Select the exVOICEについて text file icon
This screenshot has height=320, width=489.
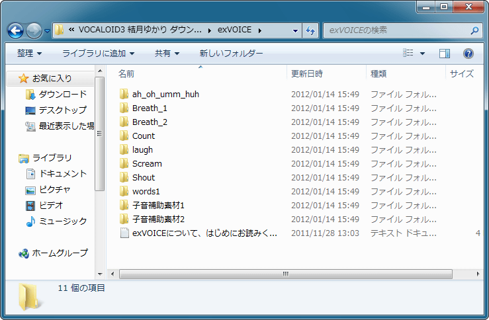click(124, 233)
